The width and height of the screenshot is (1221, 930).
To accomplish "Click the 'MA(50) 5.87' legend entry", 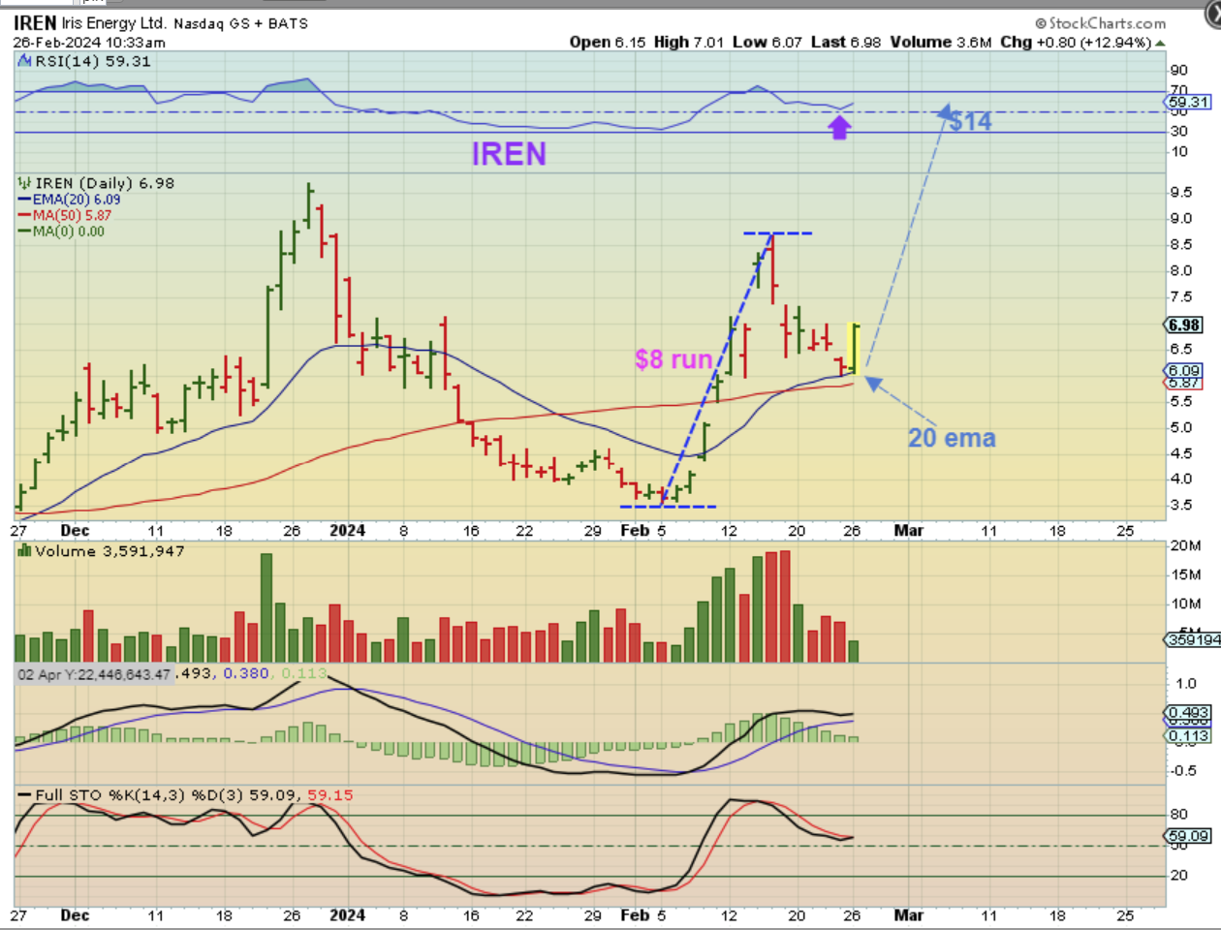I will 73,215.
